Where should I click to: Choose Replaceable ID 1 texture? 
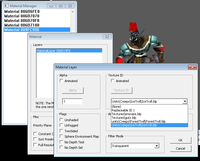coord(150,110)
